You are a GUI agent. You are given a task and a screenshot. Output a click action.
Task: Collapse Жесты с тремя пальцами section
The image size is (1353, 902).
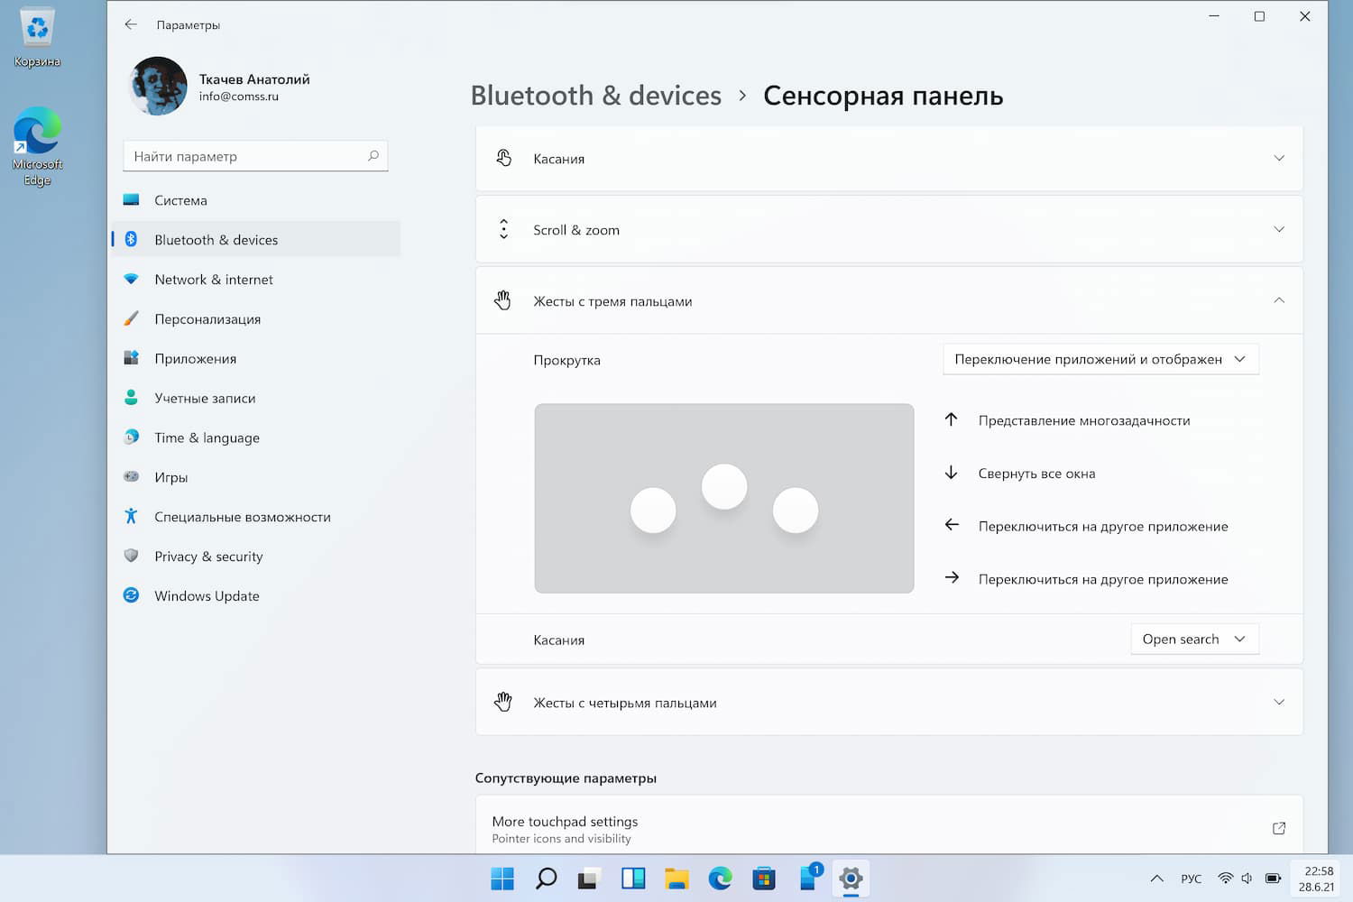coord(889,300)
